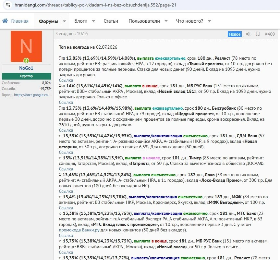Expand the Форумы dropdown arrow
The width and height of the screenshot is (280, 260).
tap(65, 21)
